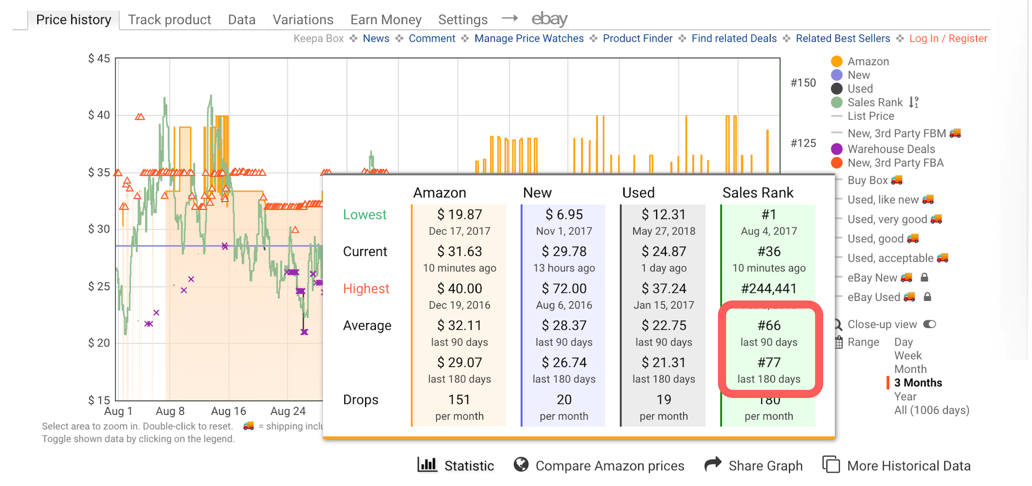Screen dimensions: 1032x486
Task: Click the Log In / Register link
Action: coord(948,38)
